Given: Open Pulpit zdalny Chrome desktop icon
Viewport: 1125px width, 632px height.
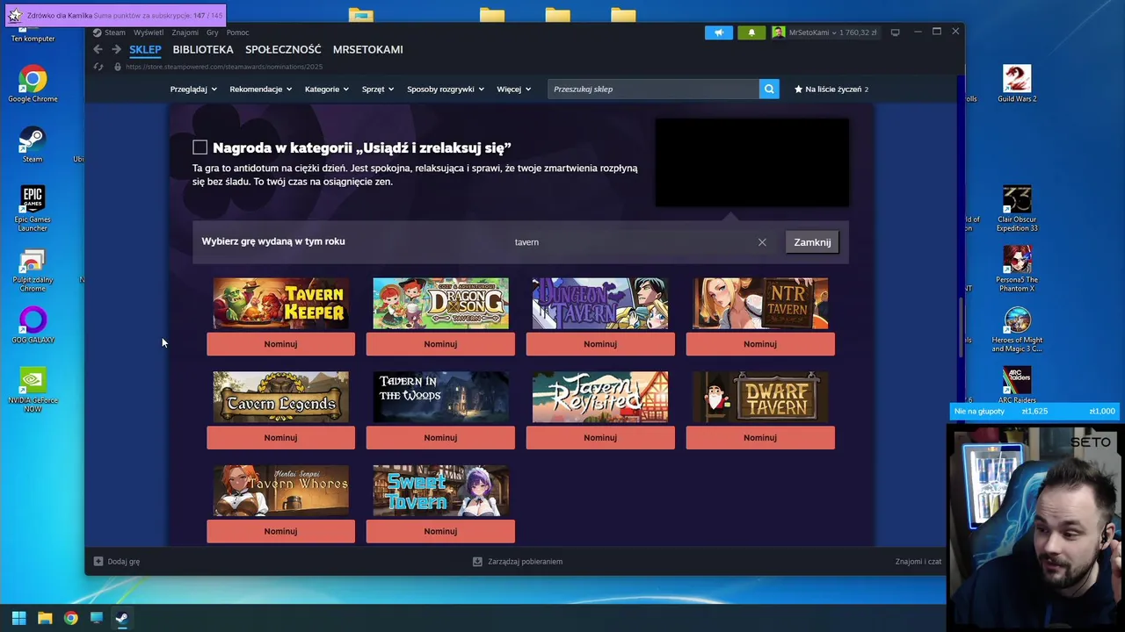Looking at the screenshot, I should (33, 270).
